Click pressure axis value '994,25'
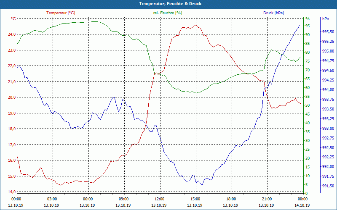Viewport: 337px width, 210px height. click(x=328, y=80)
